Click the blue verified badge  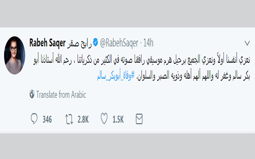[x=95, y=43]
